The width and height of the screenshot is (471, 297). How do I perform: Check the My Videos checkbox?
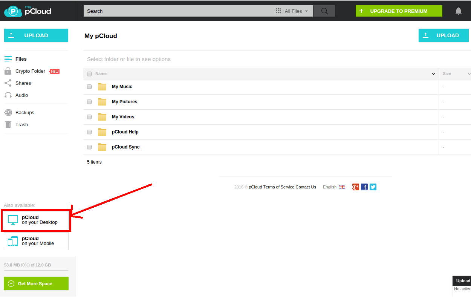click(89, 117)
